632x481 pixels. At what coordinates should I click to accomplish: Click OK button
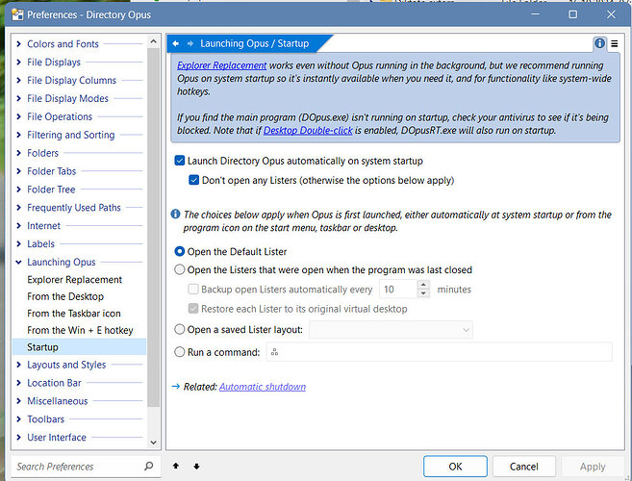[x=455, y=467]
